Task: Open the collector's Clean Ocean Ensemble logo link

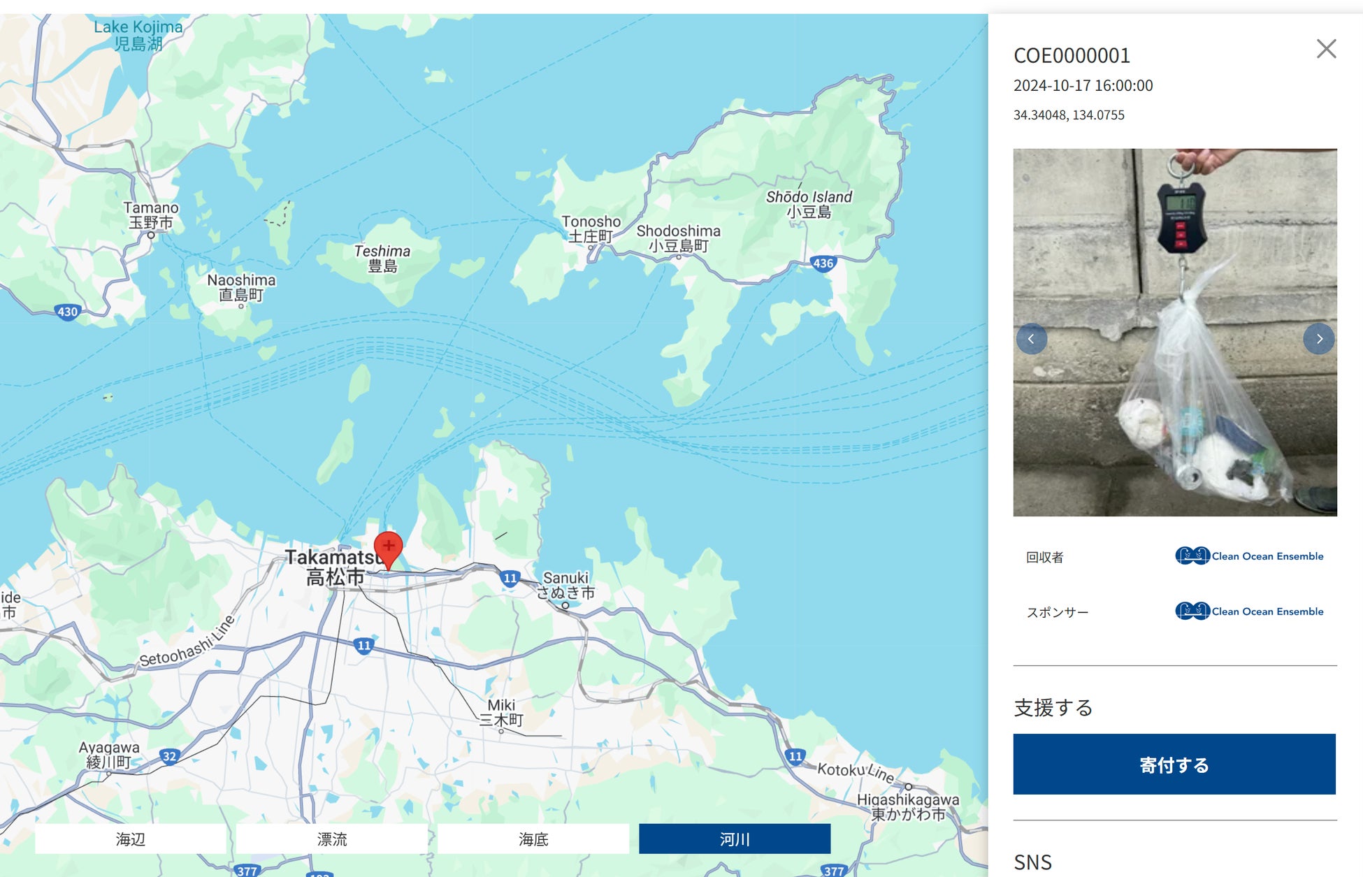Action: point(1249,556)
